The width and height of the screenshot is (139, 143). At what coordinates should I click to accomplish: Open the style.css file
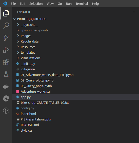tap(27, 131)
